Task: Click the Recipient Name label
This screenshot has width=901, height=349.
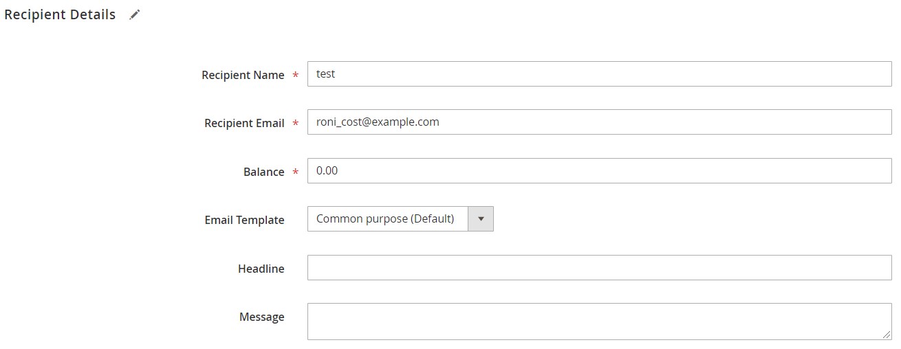Action: point(243,76)
